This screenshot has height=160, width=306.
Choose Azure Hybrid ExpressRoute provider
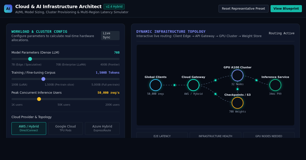(102, 129)
